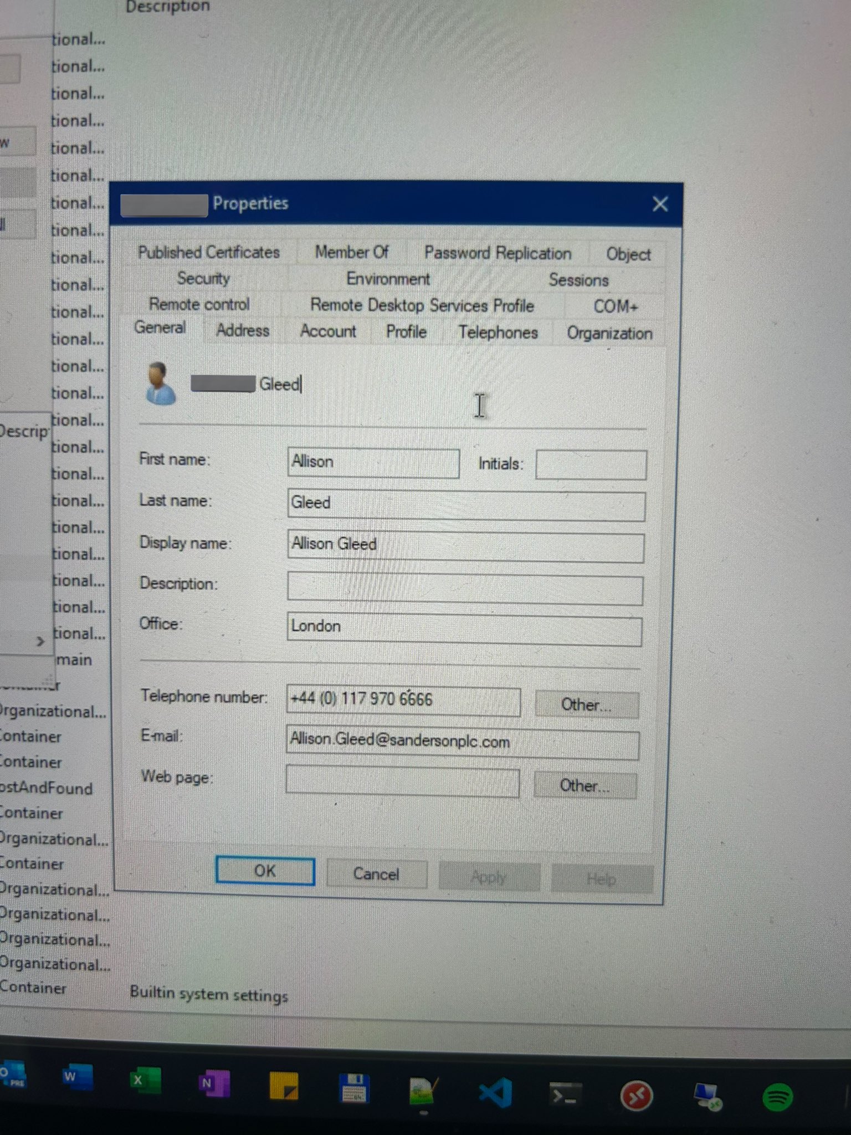This screenshot has width=851, height=1135.
Task: Click the E-mail address field
Action: click(462, 744)
